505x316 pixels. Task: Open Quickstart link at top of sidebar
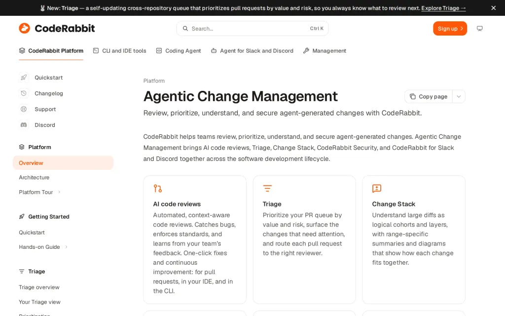click(x=49, y=78)
